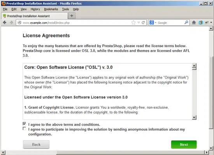Select the PrestaShop Installation Assistant tab
Image resolution: width=214 pixels, height=155 pixels.
tap(34, 16)
